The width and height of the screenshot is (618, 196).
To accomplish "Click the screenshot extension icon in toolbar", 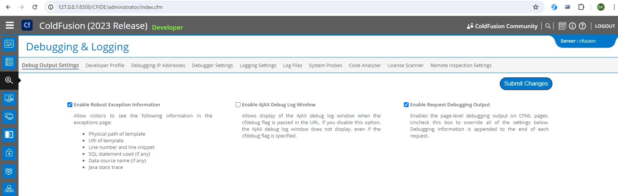I will tap(567, 7).
